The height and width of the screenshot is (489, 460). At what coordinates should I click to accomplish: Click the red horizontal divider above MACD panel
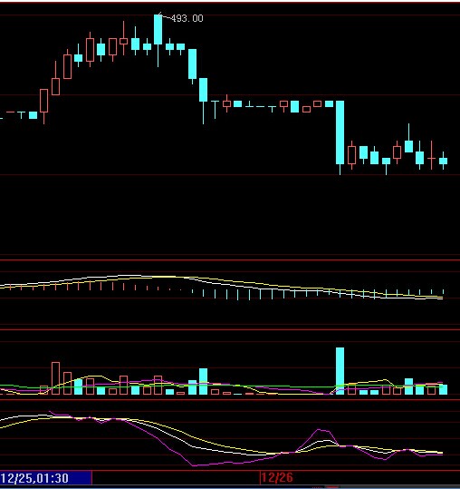pos(230,259)
